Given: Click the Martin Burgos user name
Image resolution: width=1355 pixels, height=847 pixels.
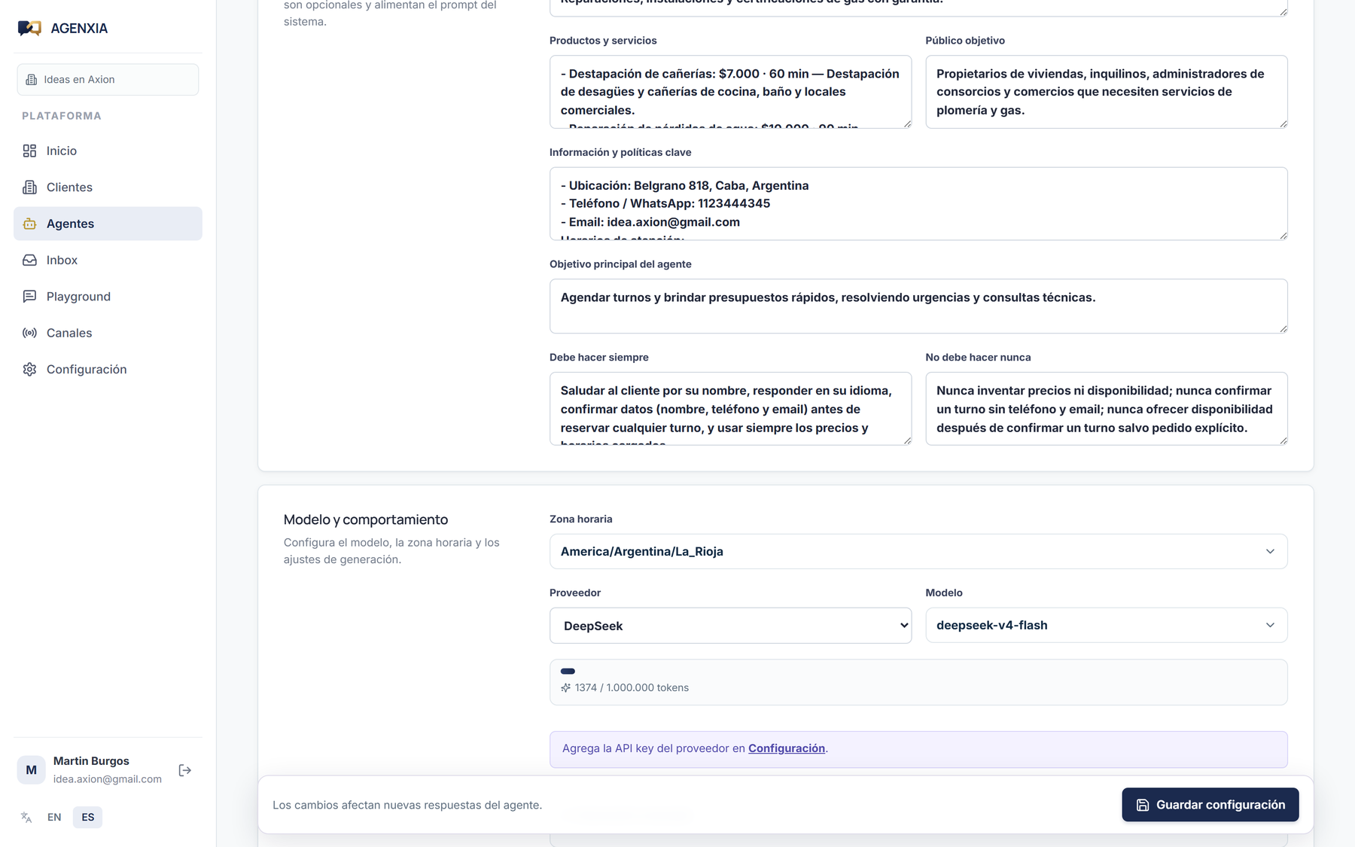Looking at the screenshot, I should point(91,761).
